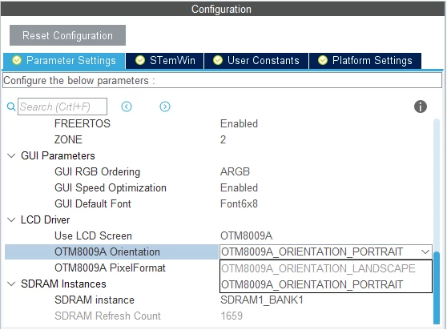
Task: Click the ARGB value
Action: pos(235,172)
